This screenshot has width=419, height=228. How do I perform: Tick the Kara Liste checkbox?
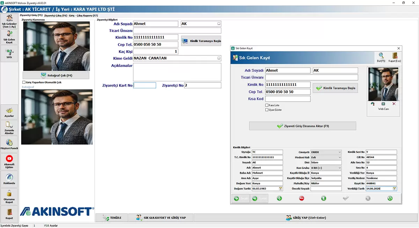coord(267,105)
